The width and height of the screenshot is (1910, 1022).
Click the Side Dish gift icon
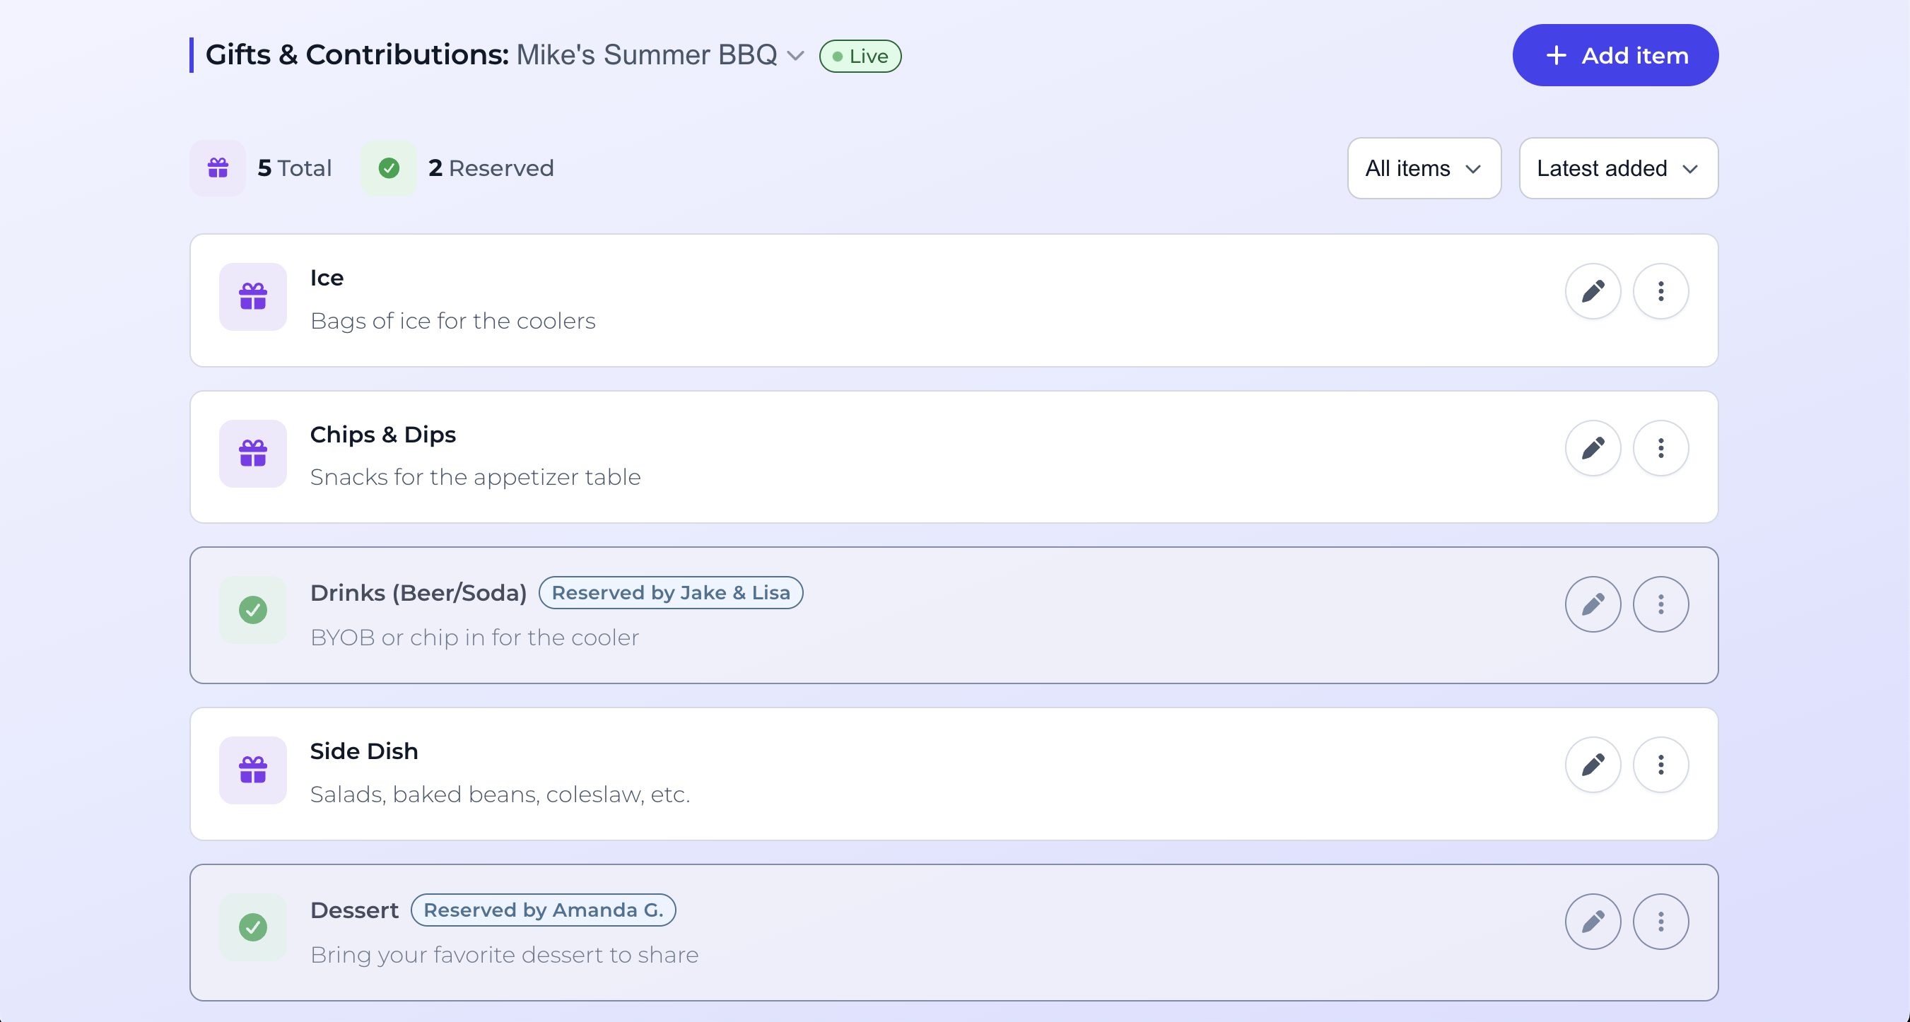[x=253, y=769]
